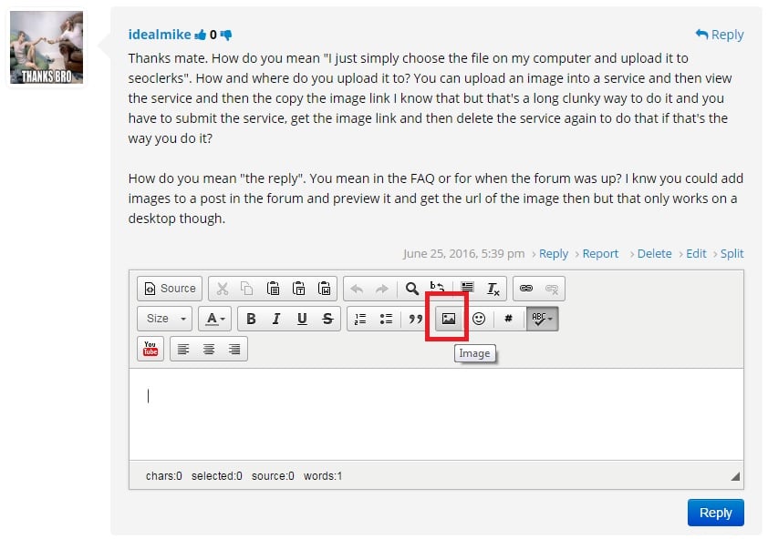Open the spell check ABC dropdown
Viewport: 768px width, 539px height.
tap(542, 319)
